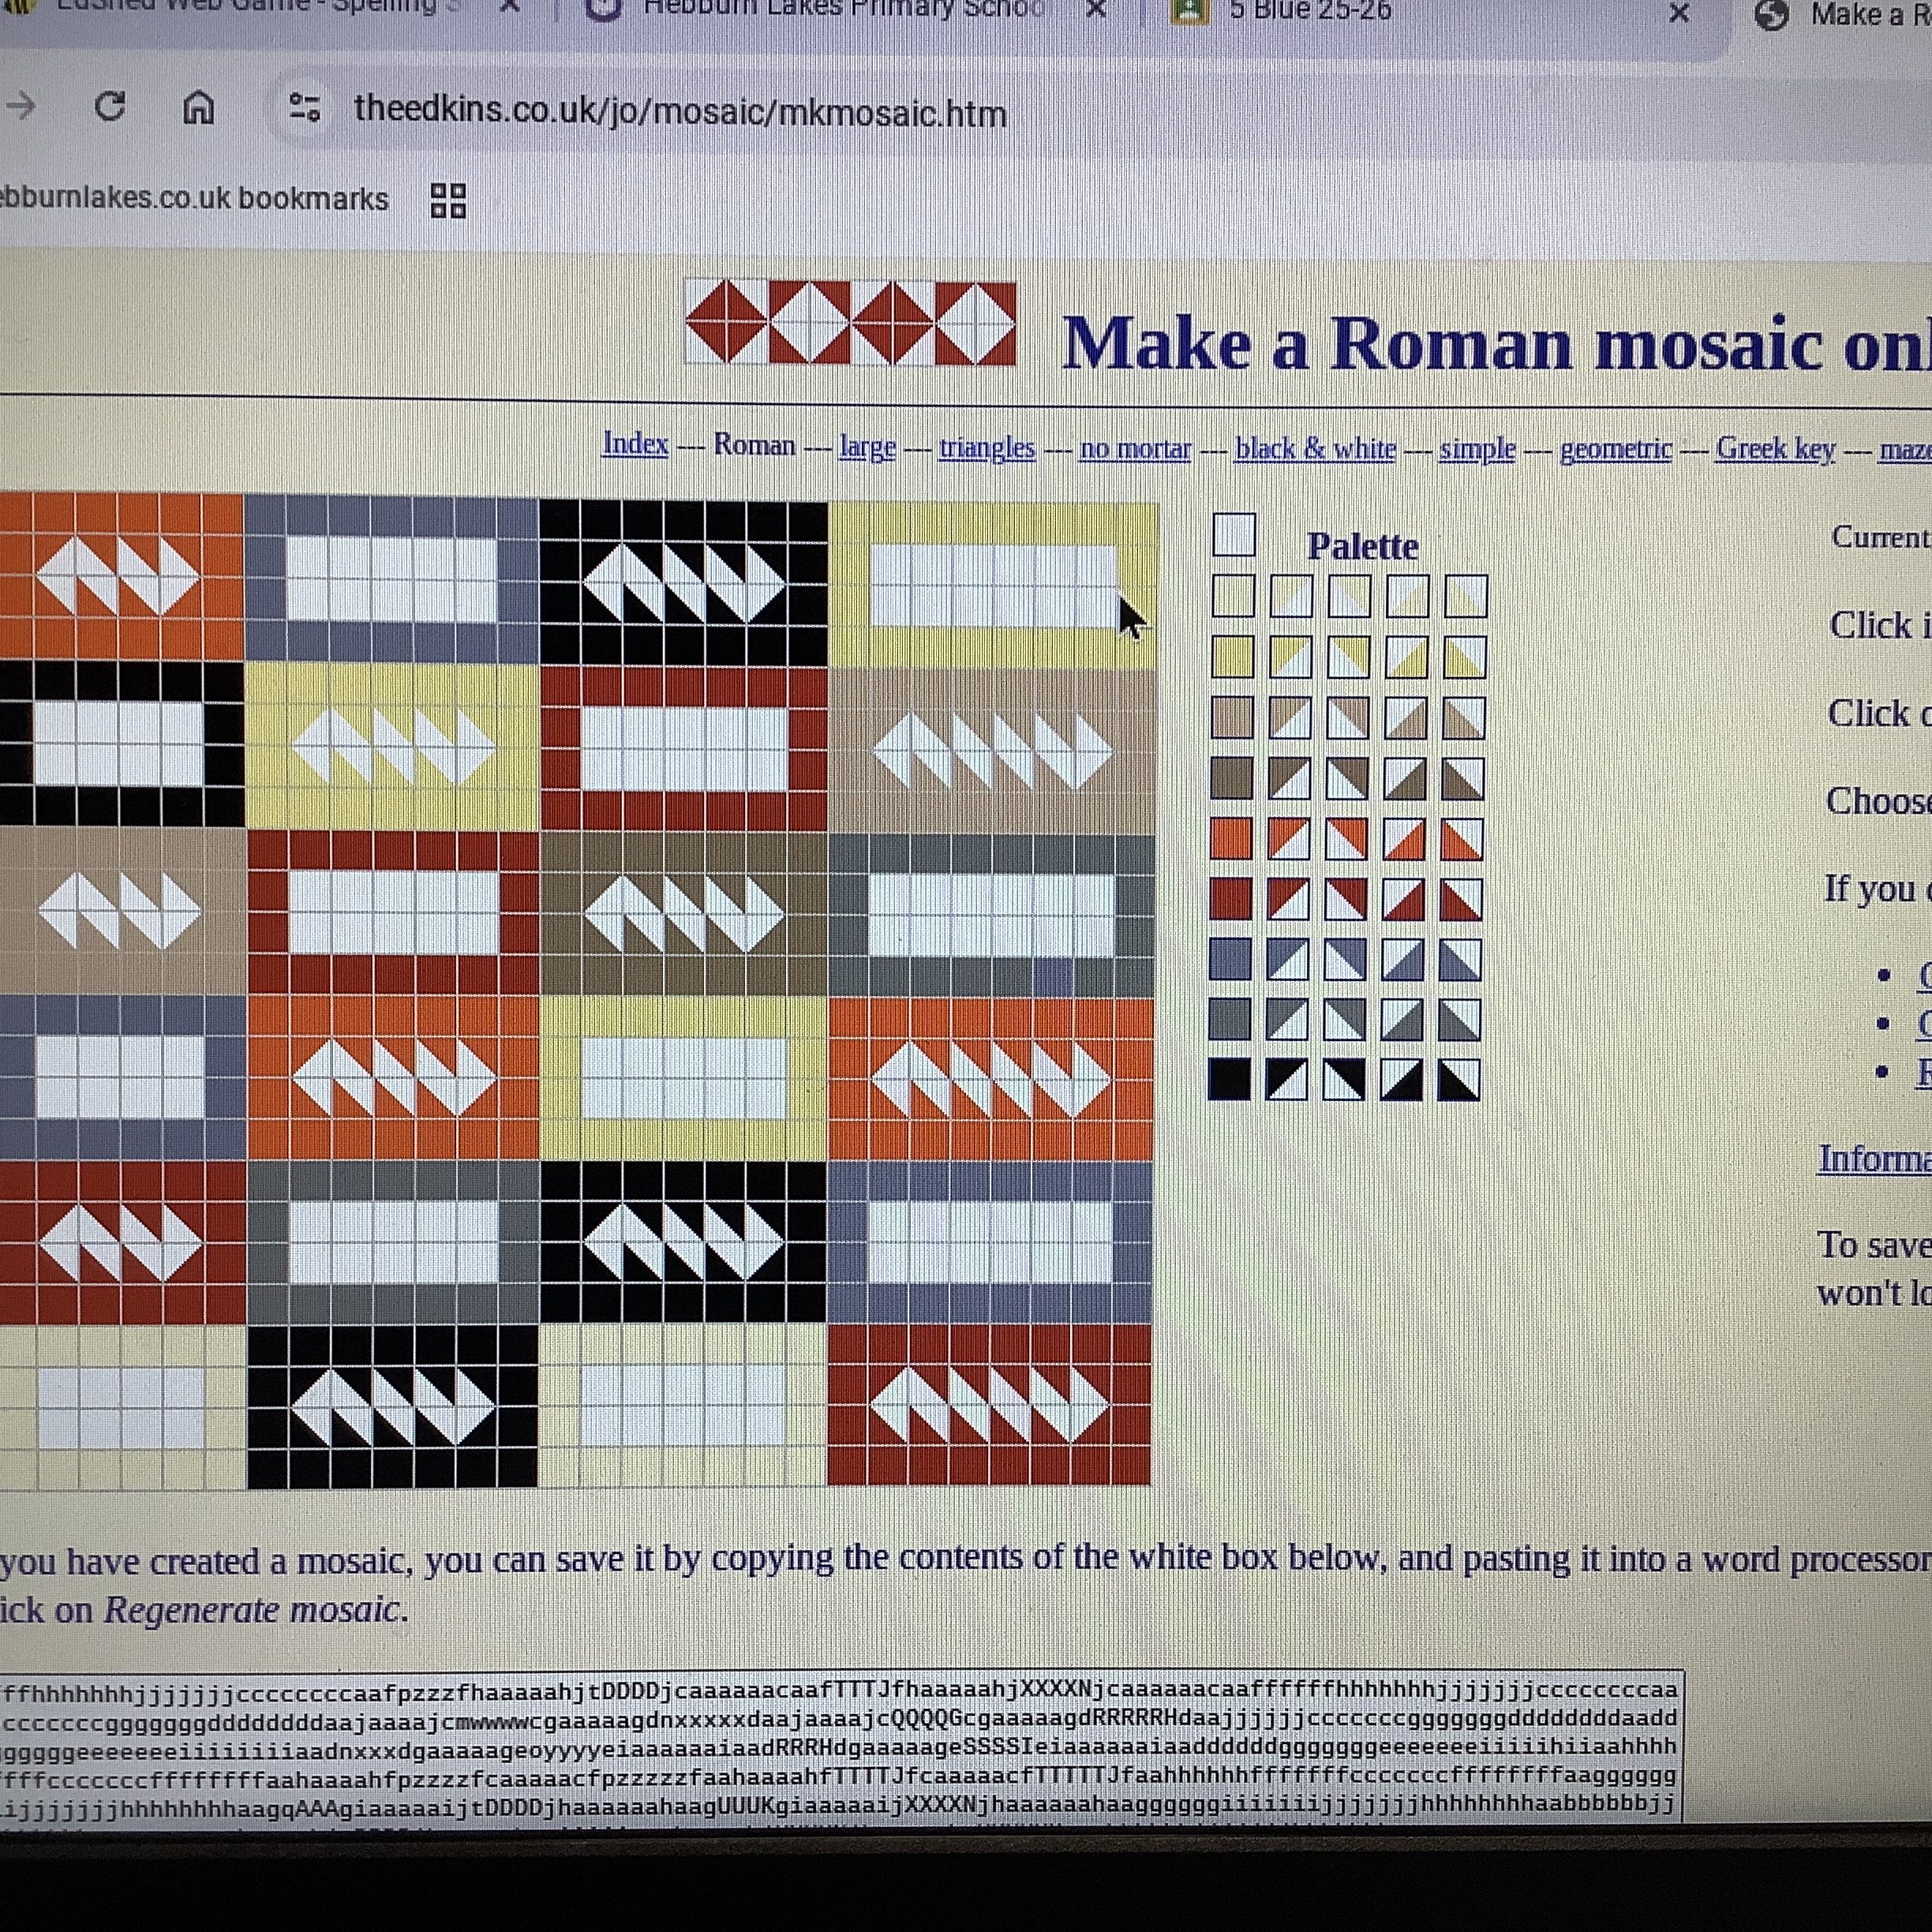Open the Greek key link
The width and height of the screenshot is (1932, 1932).
(x=1775, y=449)
